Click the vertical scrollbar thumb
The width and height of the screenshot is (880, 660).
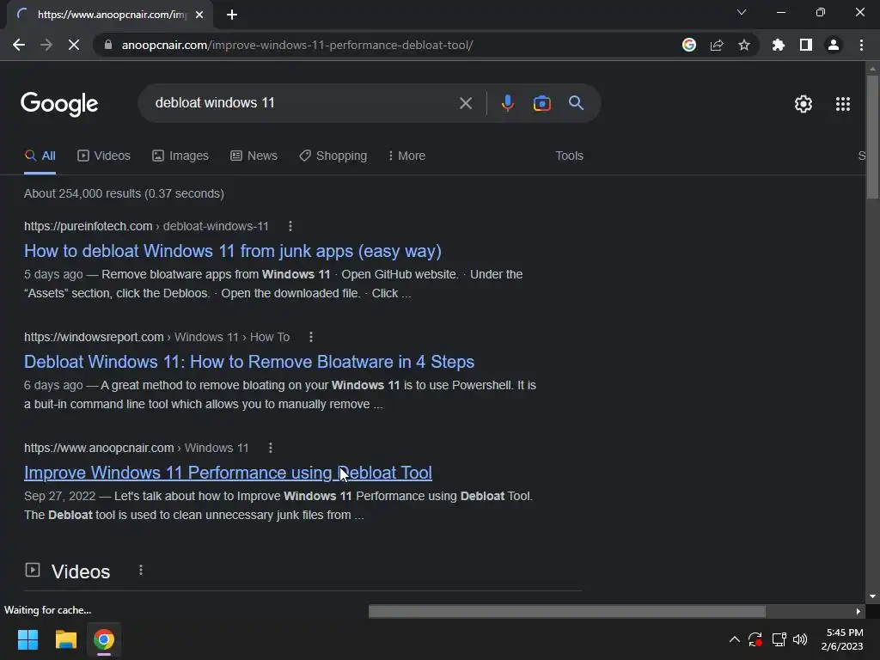(872, 137)
